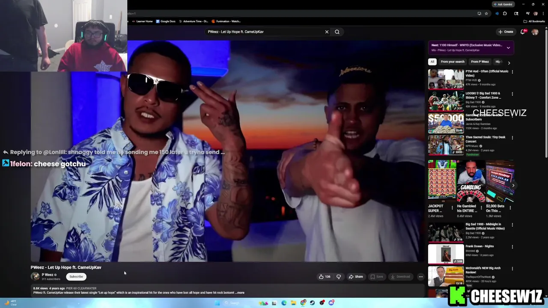
Task: Open more actions ellipsis under video
Action: 420,277
